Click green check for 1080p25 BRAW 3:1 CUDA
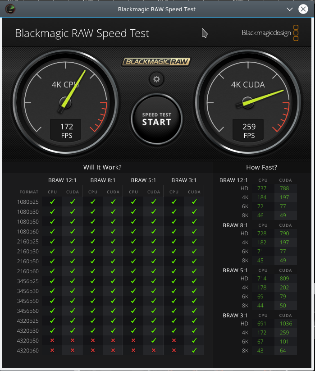This screenshot has width=315, height=371. click(194, 202)
